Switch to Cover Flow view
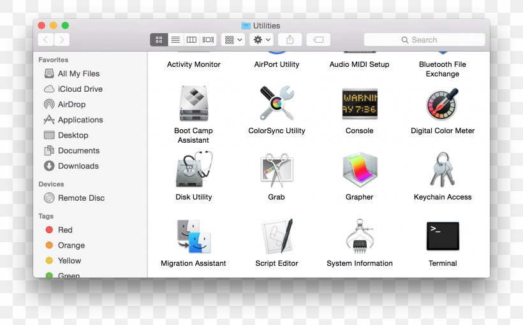The height and width of the screenshot is (325, 523). 208,40
